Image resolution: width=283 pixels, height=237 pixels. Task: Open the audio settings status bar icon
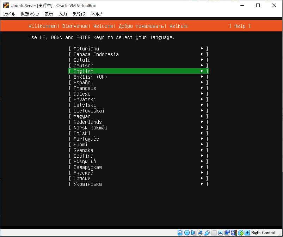pyautogui.click(x=193, y=233)
